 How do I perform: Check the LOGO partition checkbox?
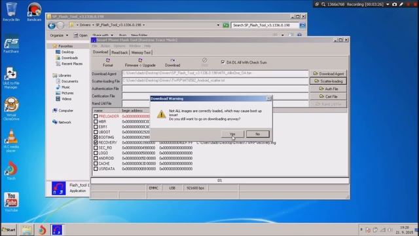click(x=96, y=153)
